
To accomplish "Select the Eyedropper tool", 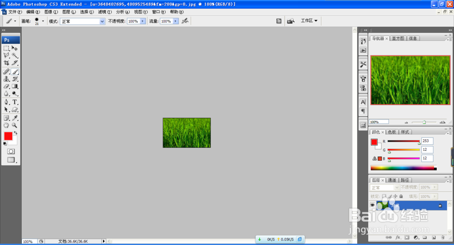I will pyautogui.click(x=15, y=118).
